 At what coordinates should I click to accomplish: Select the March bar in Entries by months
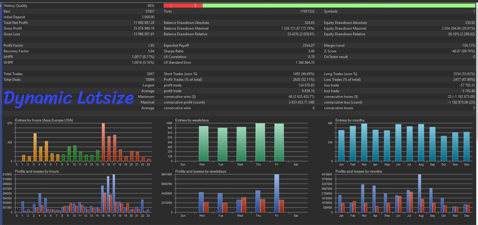[x=364, y=142]
